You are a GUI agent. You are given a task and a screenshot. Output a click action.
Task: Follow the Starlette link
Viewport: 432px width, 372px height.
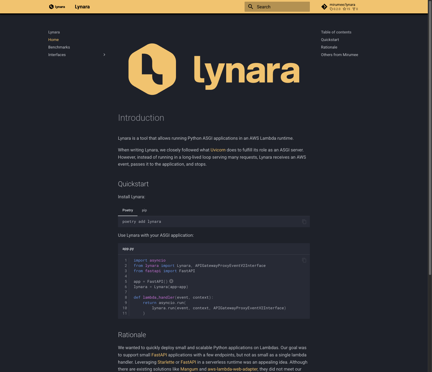[x=166, y=362]
